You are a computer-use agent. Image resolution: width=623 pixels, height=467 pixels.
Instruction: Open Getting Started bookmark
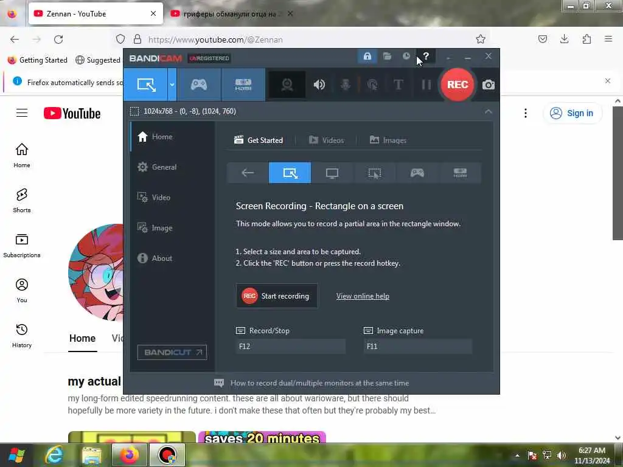coord(37,60)
